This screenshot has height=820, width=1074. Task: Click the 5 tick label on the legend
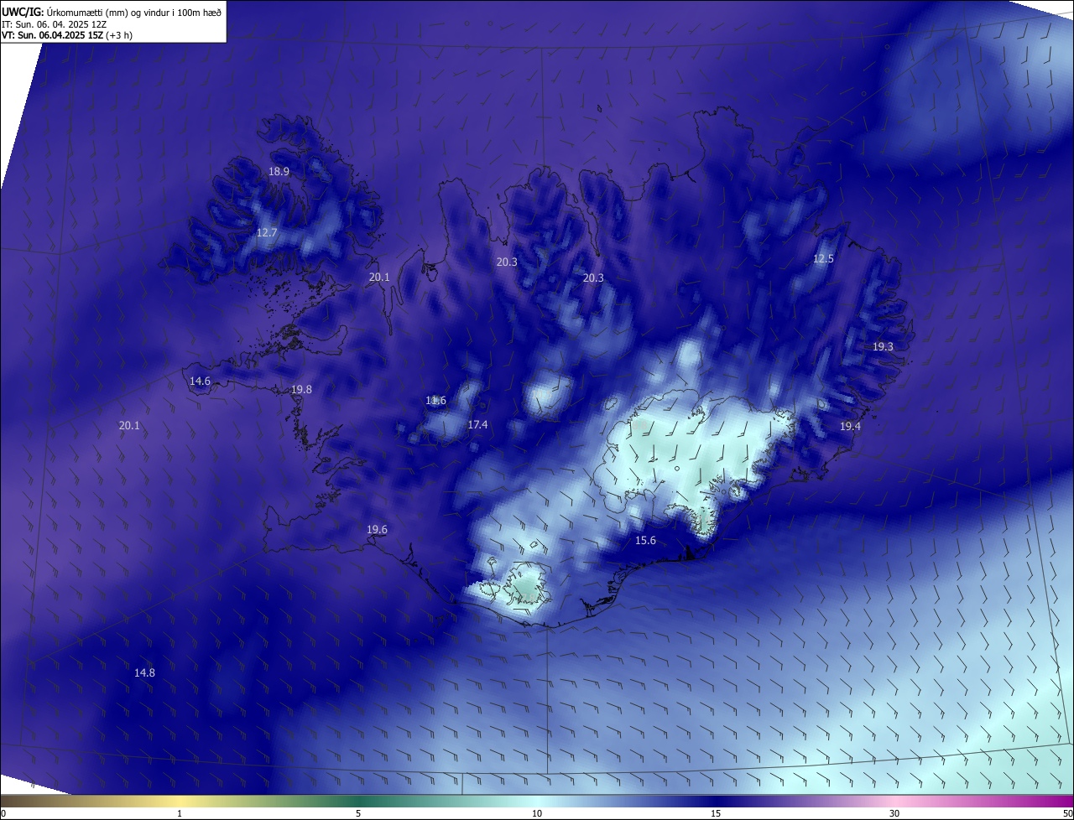(x=358, y=813)
